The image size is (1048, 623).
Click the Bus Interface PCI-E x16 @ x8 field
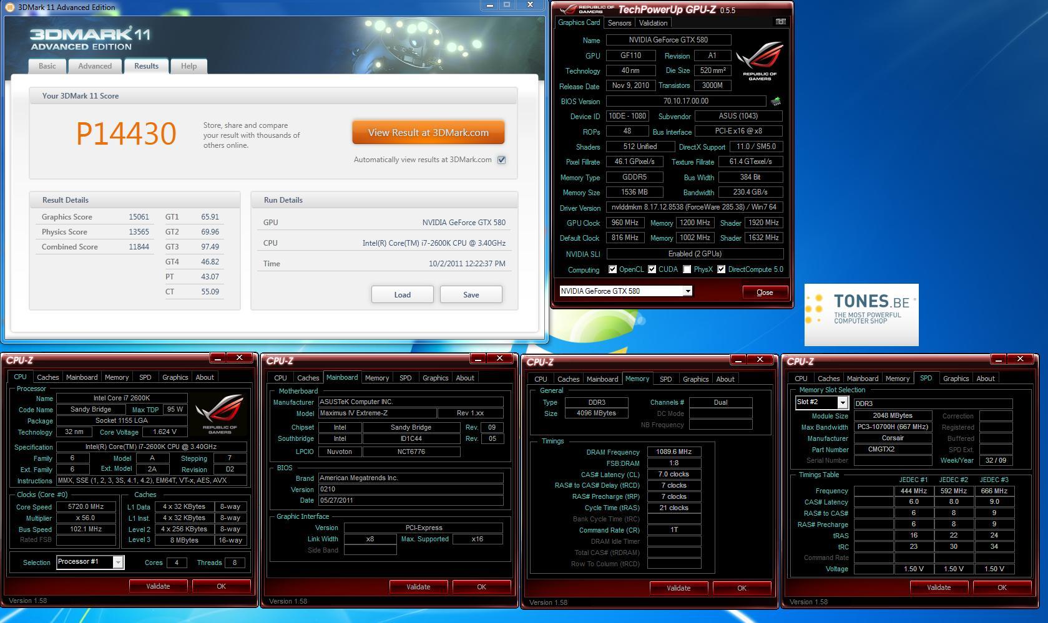(738, 131)
